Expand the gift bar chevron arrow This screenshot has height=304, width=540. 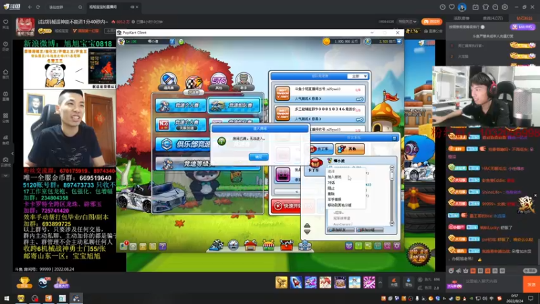(x=380, y=282)
